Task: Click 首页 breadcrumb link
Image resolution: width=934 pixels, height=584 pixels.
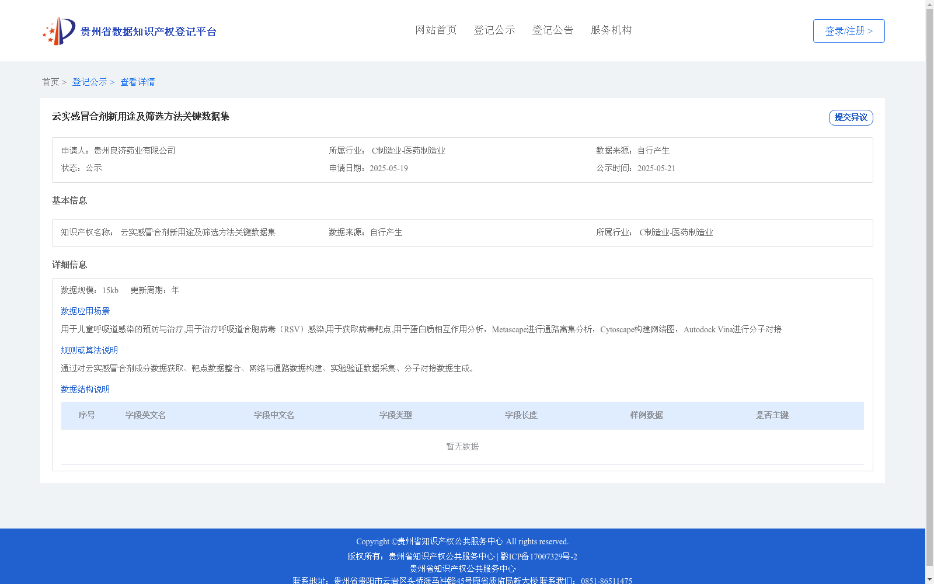Action: [x=50, y=82]
